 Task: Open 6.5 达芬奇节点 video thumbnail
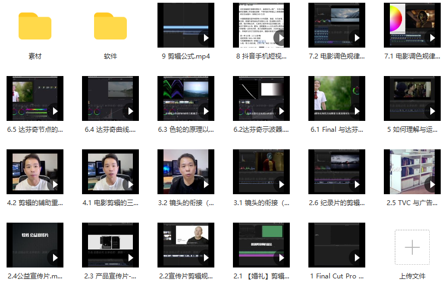pos(34,98)
